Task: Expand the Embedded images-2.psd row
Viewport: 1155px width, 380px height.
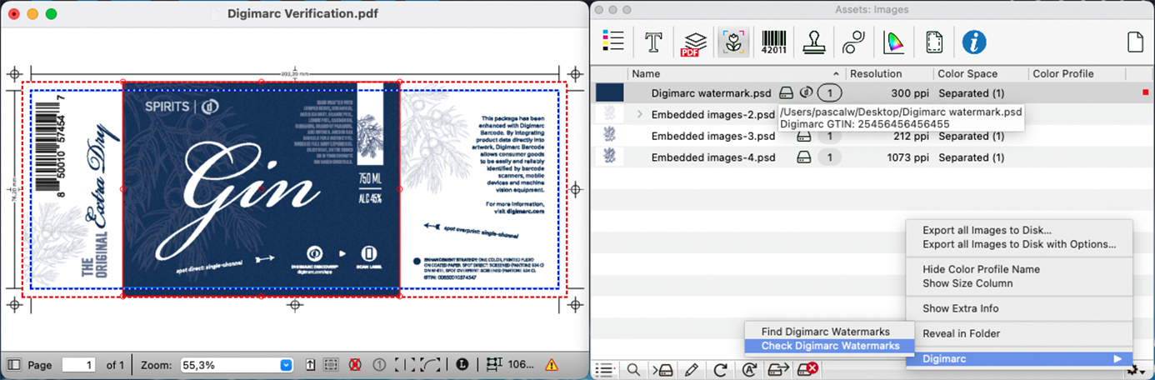Action: point(640,114)
